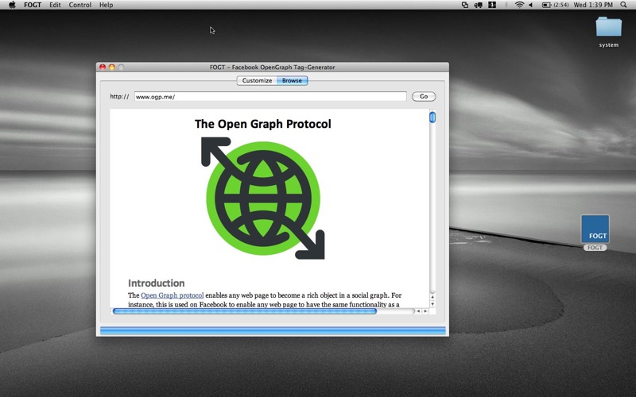This screenshot has height=397, width=636.
Task: Click The Open Graph Protocol title
Action: coord(263,124)
